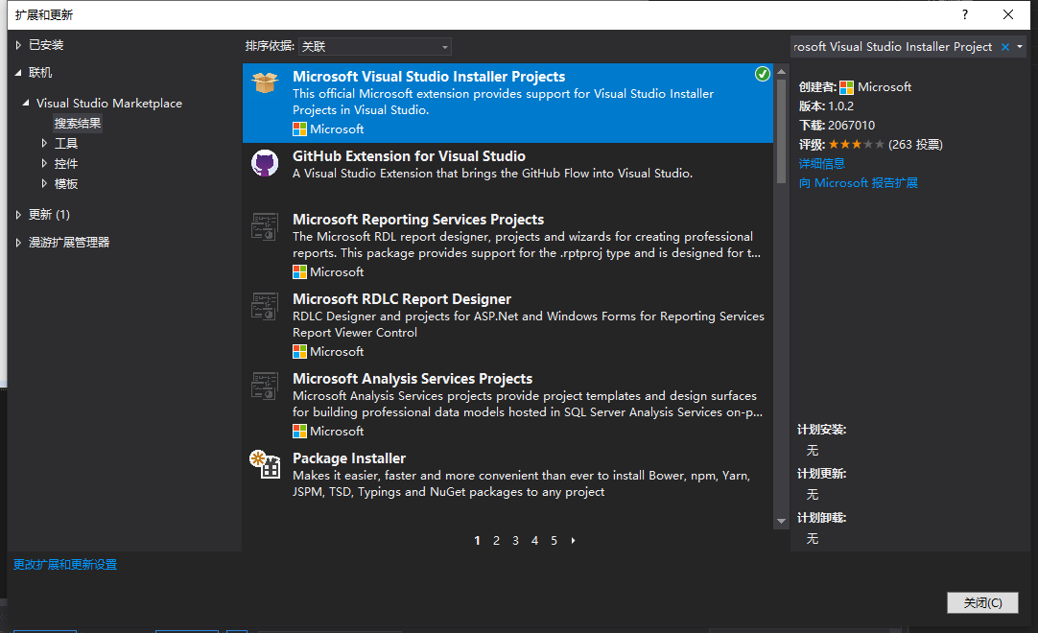Click 向 Microsoft 报告扩展 link
Screen dimensions: 1038x633
(x=858, y=183)
